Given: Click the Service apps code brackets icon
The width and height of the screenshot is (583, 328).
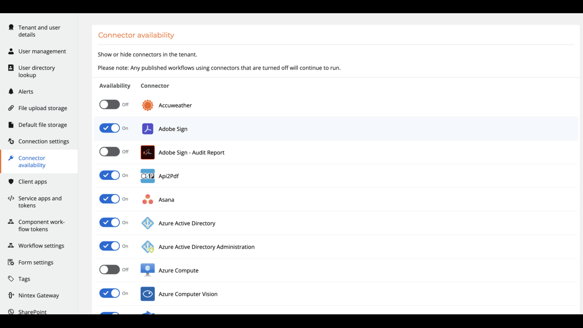Looking at the screenshot, I should click(x=11, y=198).
